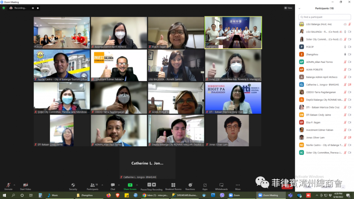
Task: Open Viber from the taskbar
Action: point(222,196)
